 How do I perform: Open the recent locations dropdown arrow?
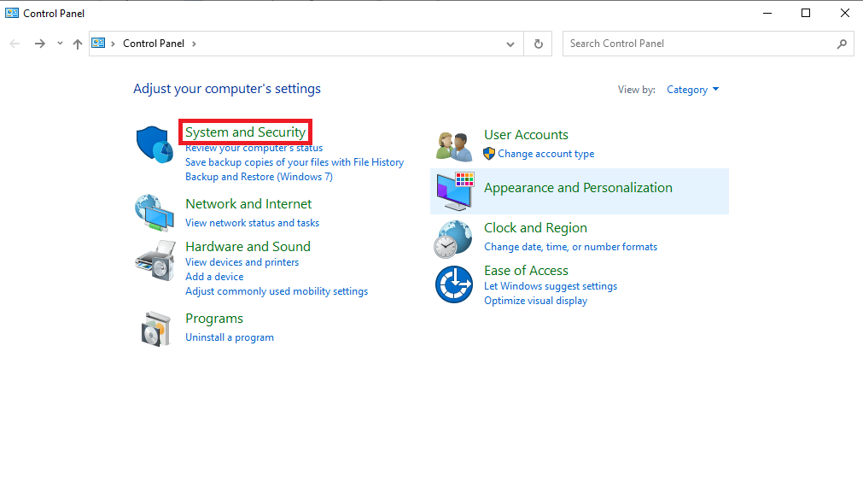[x=60, y=44]
